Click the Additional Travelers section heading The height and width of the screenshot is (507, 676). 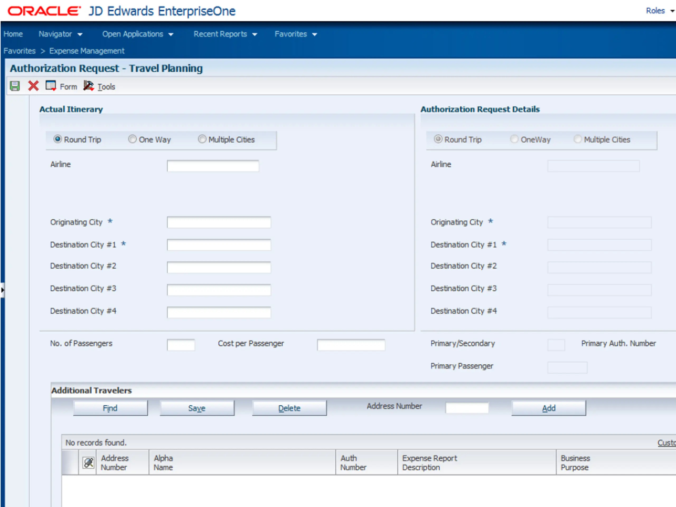tap(92, 390)
